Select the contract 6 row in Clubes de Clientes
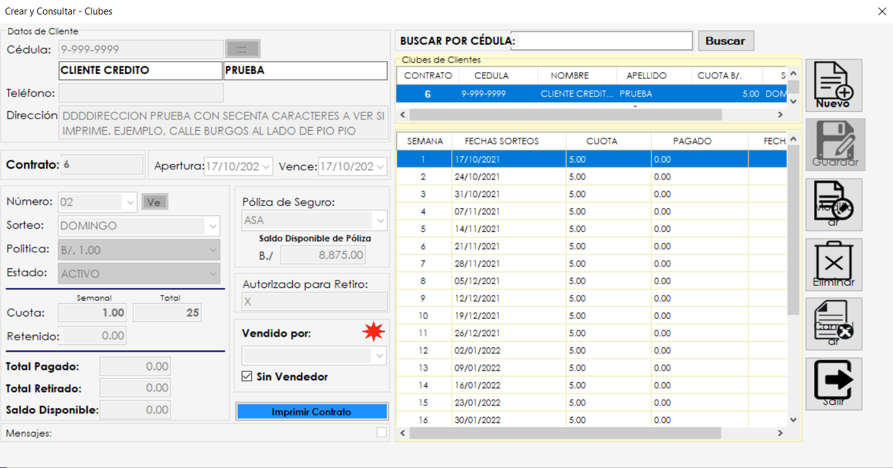 591,93
